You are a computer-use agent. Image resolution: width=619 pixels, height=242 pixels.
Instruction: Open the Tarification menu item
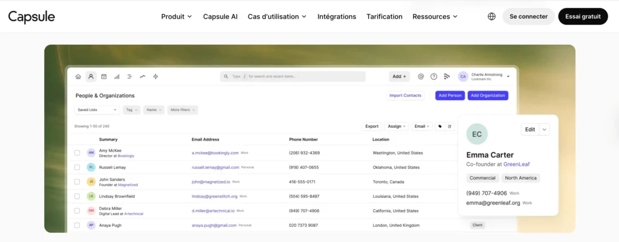point(384,16)
